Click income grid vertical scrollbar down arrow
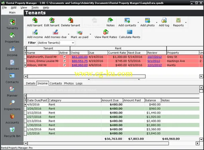The height and width of the screenshot is (150, 204). point(201,140)
